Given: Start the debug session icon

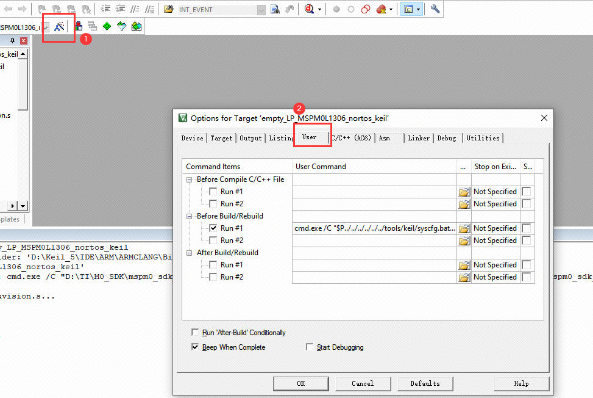Looking at the screenshot, I should point(309,9).
